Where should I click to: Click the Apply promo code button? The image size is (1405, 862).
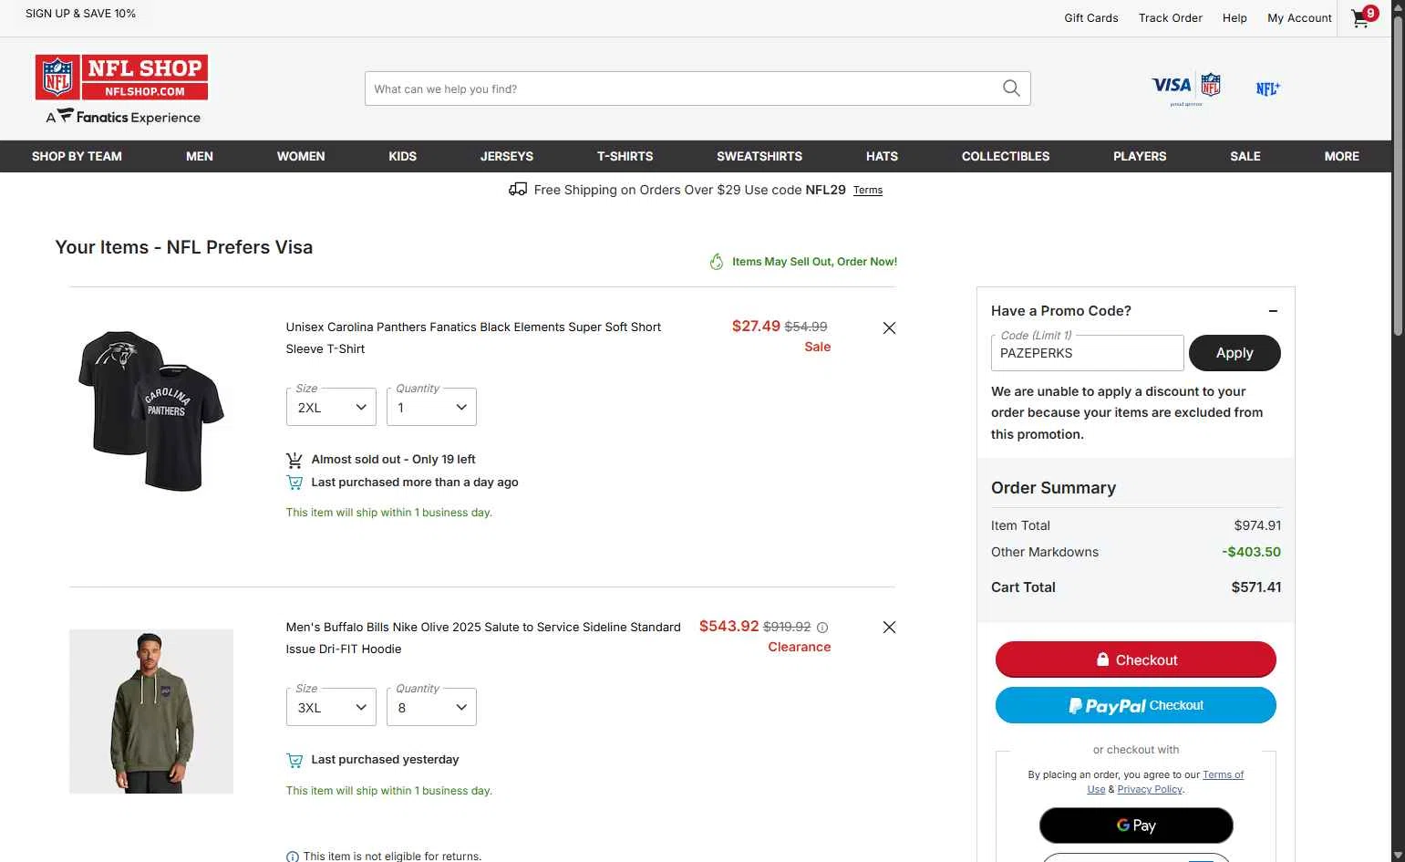1235,353
